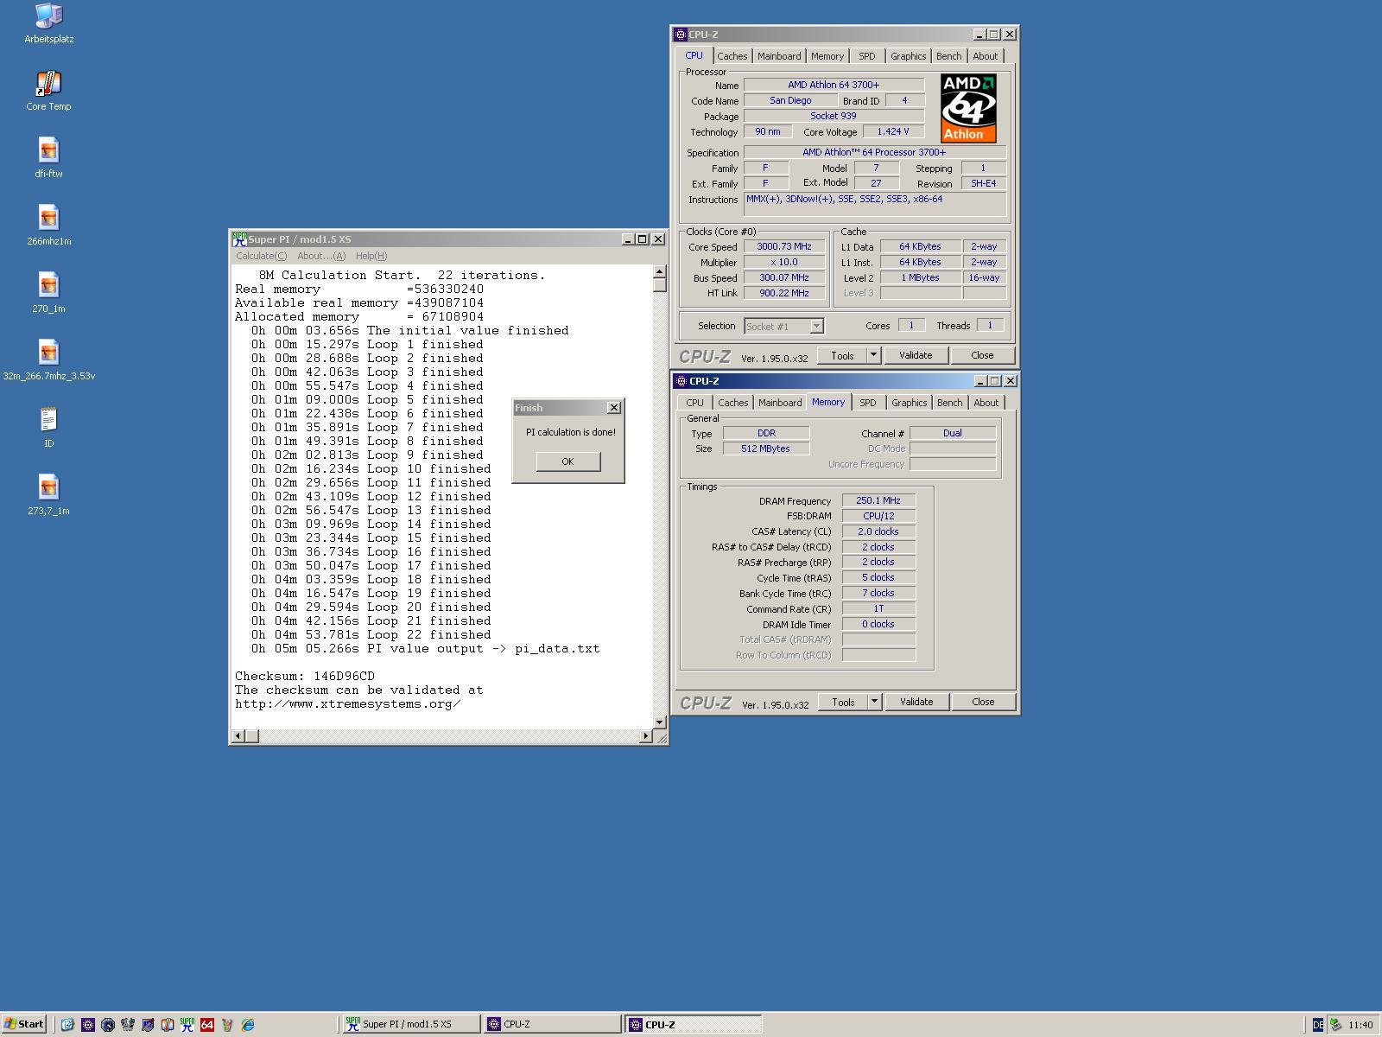
Task: Click Super PI horizontal scrollbar right arrow
Action: [645, 735]
